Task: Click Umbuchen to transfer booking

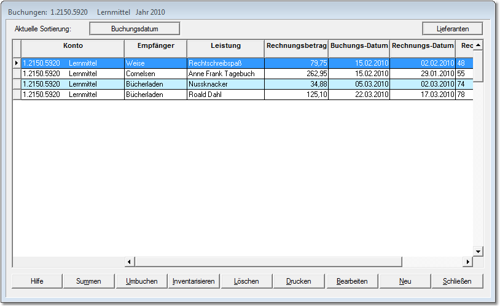Action: (x=141, y=281)
